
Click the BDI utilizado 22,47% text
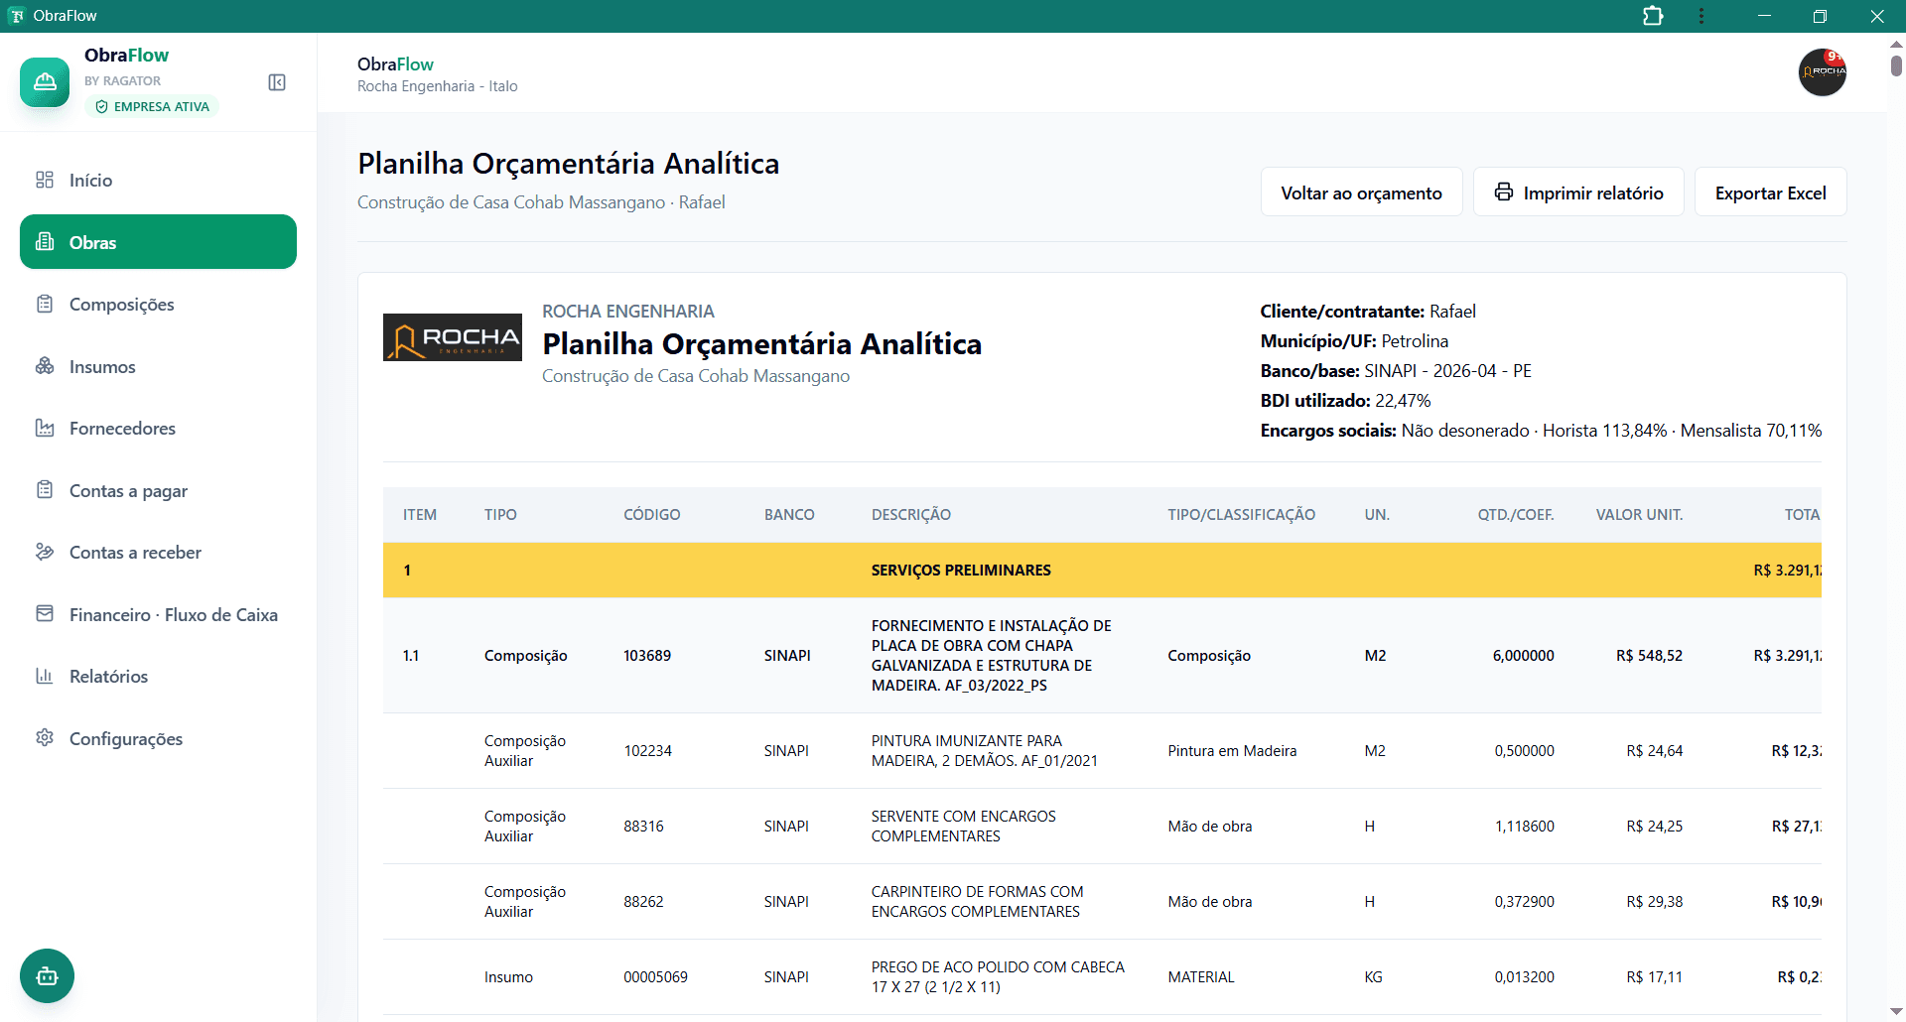tap(1345, 400)
